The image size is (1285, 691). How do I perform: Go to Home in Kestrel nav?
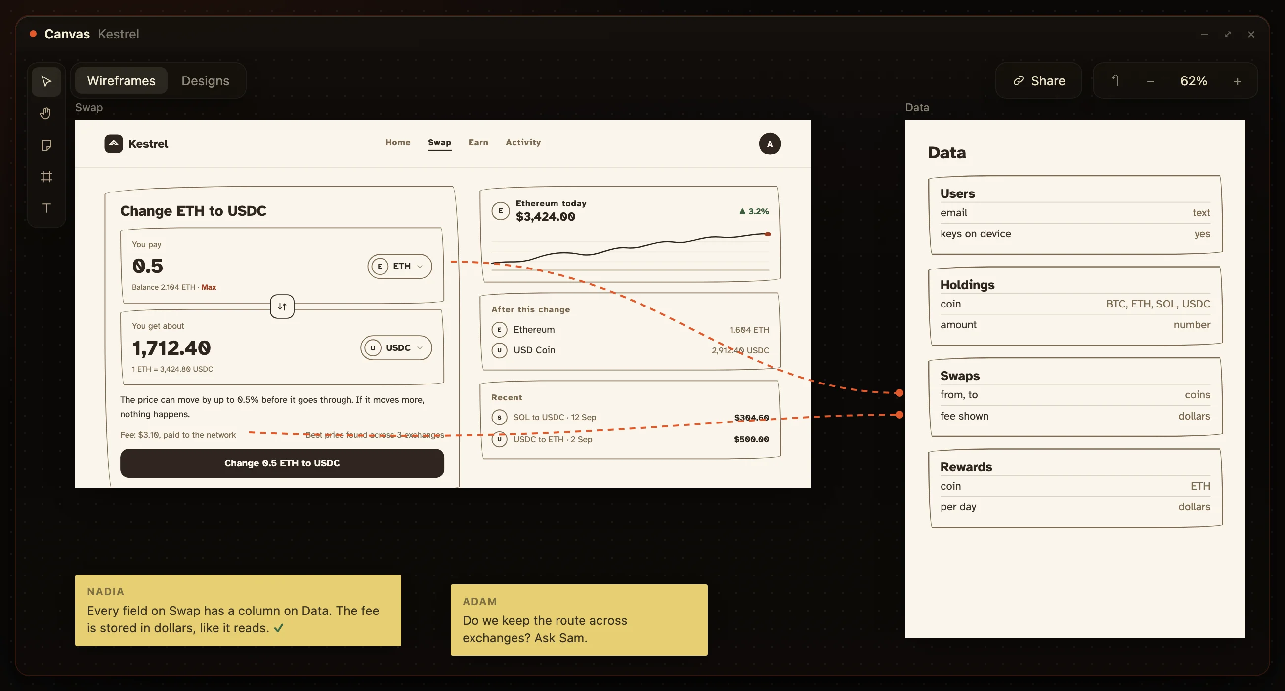point(397,142)
